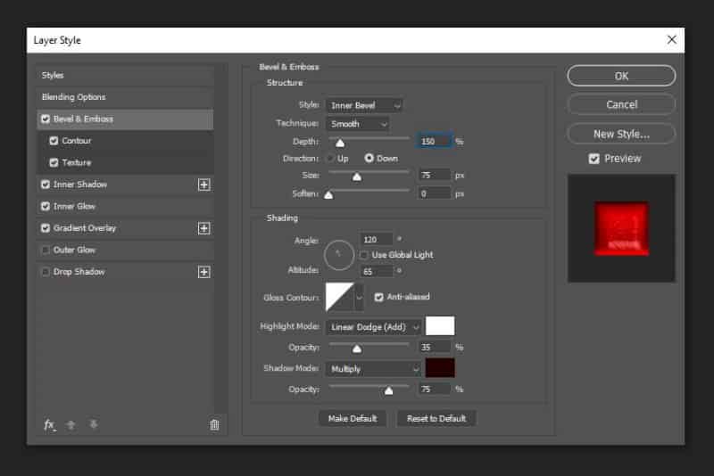Select the Up direction radio button

point(331,158)
